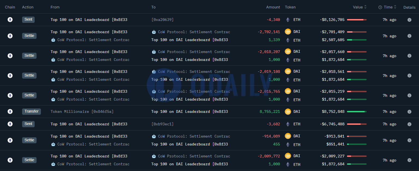This screenshot has height=171, width=419.
Task: Click the Sent badge in the -4,340 ETH row
Action: point(28,20)
